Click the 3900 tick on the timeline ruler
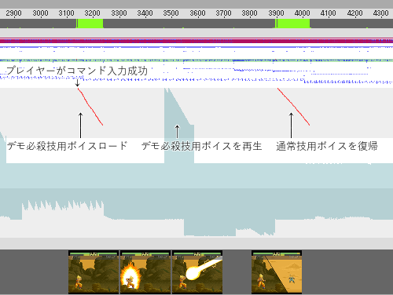Image resolution: width=393 pixels, height=295 pixels. [x=276, y=13]
